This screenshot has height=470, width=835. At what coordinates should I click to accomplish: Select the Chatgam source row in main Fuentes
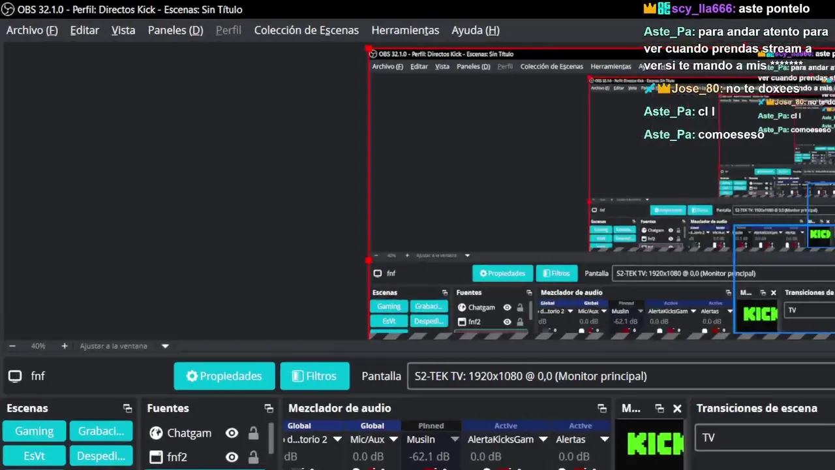[x=205, y=433]
